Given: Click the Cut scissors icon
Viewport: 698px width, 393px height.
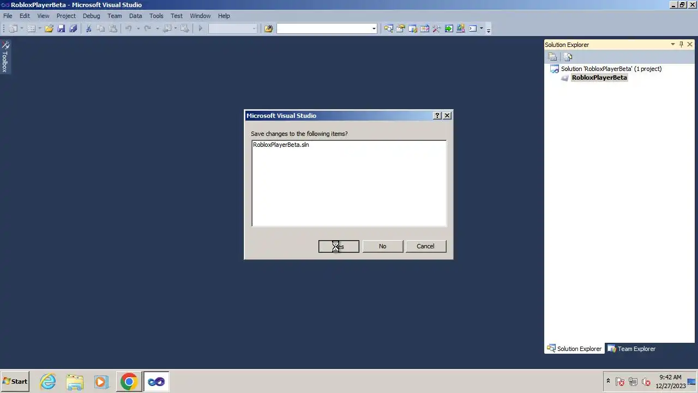Looking at the screenshot, I should point(88,28).
